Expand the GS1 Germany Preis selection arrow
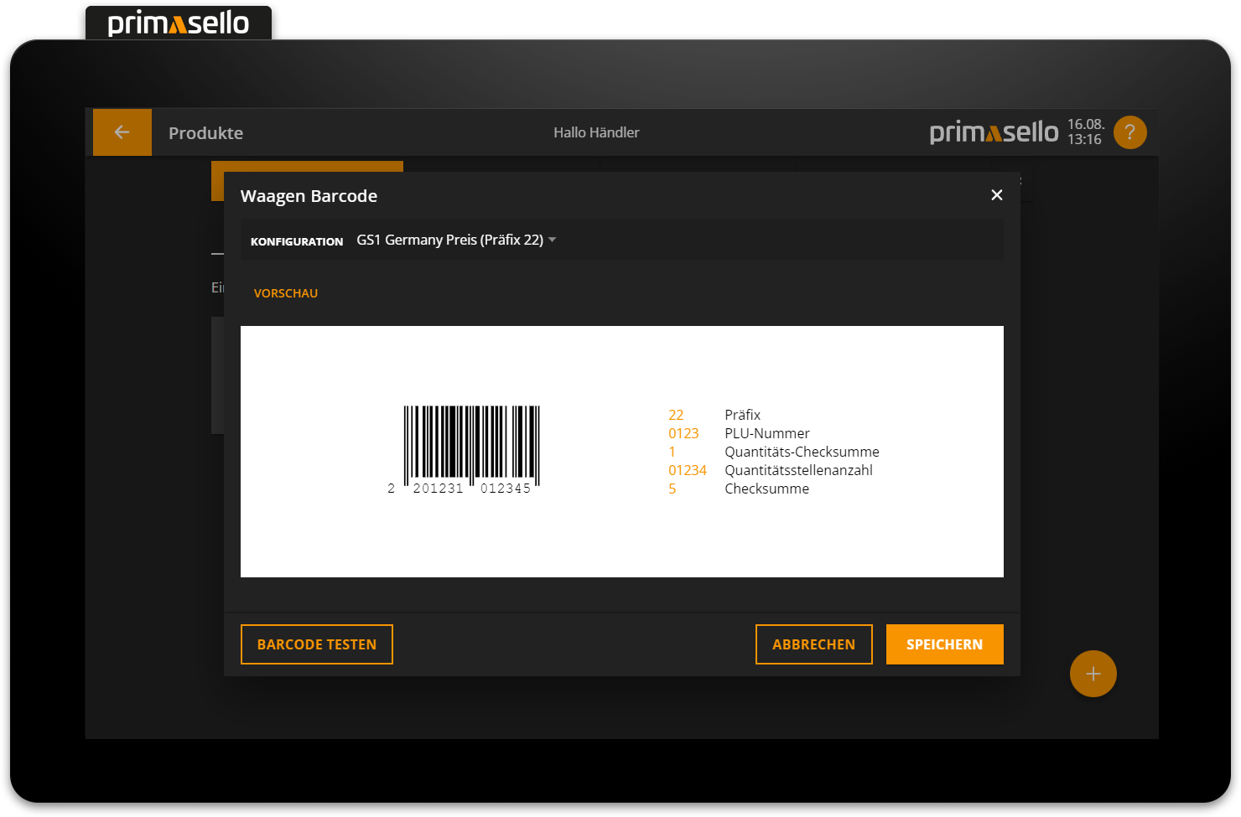1241x817 pixels. click(x=553, y=240)
